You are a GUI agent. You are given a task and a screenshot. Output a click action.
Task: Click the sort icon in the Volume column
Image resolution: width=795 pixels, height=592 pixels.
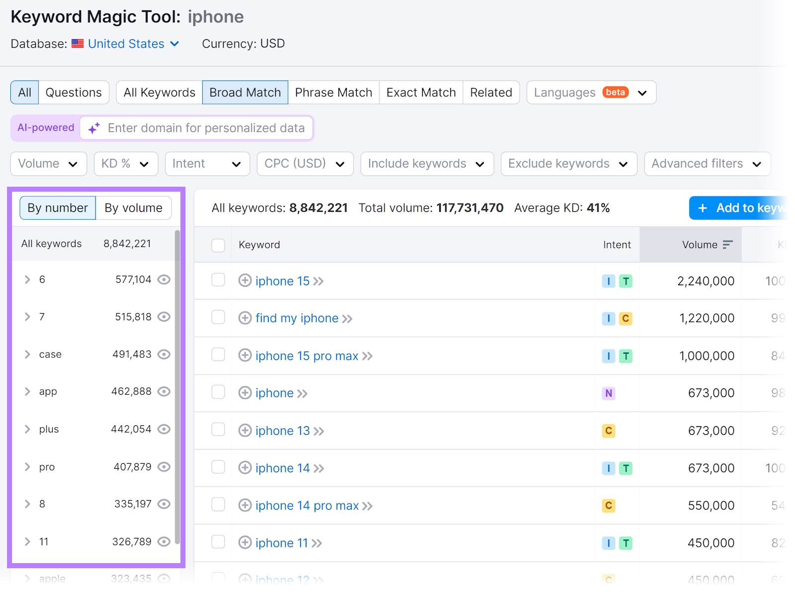tap(728, 244)
